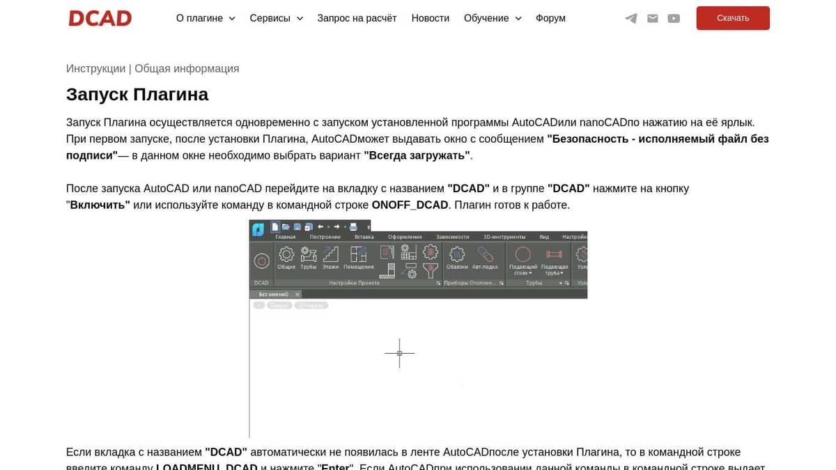Select the Обвязки tool
Image resolution: width=836 pixels, height=470 pixels.
(457, 258)
